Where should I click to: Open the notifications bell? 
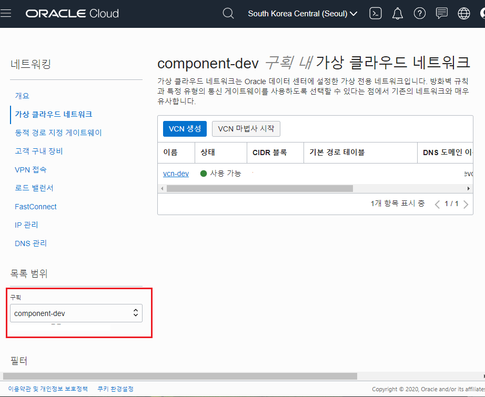398,14
